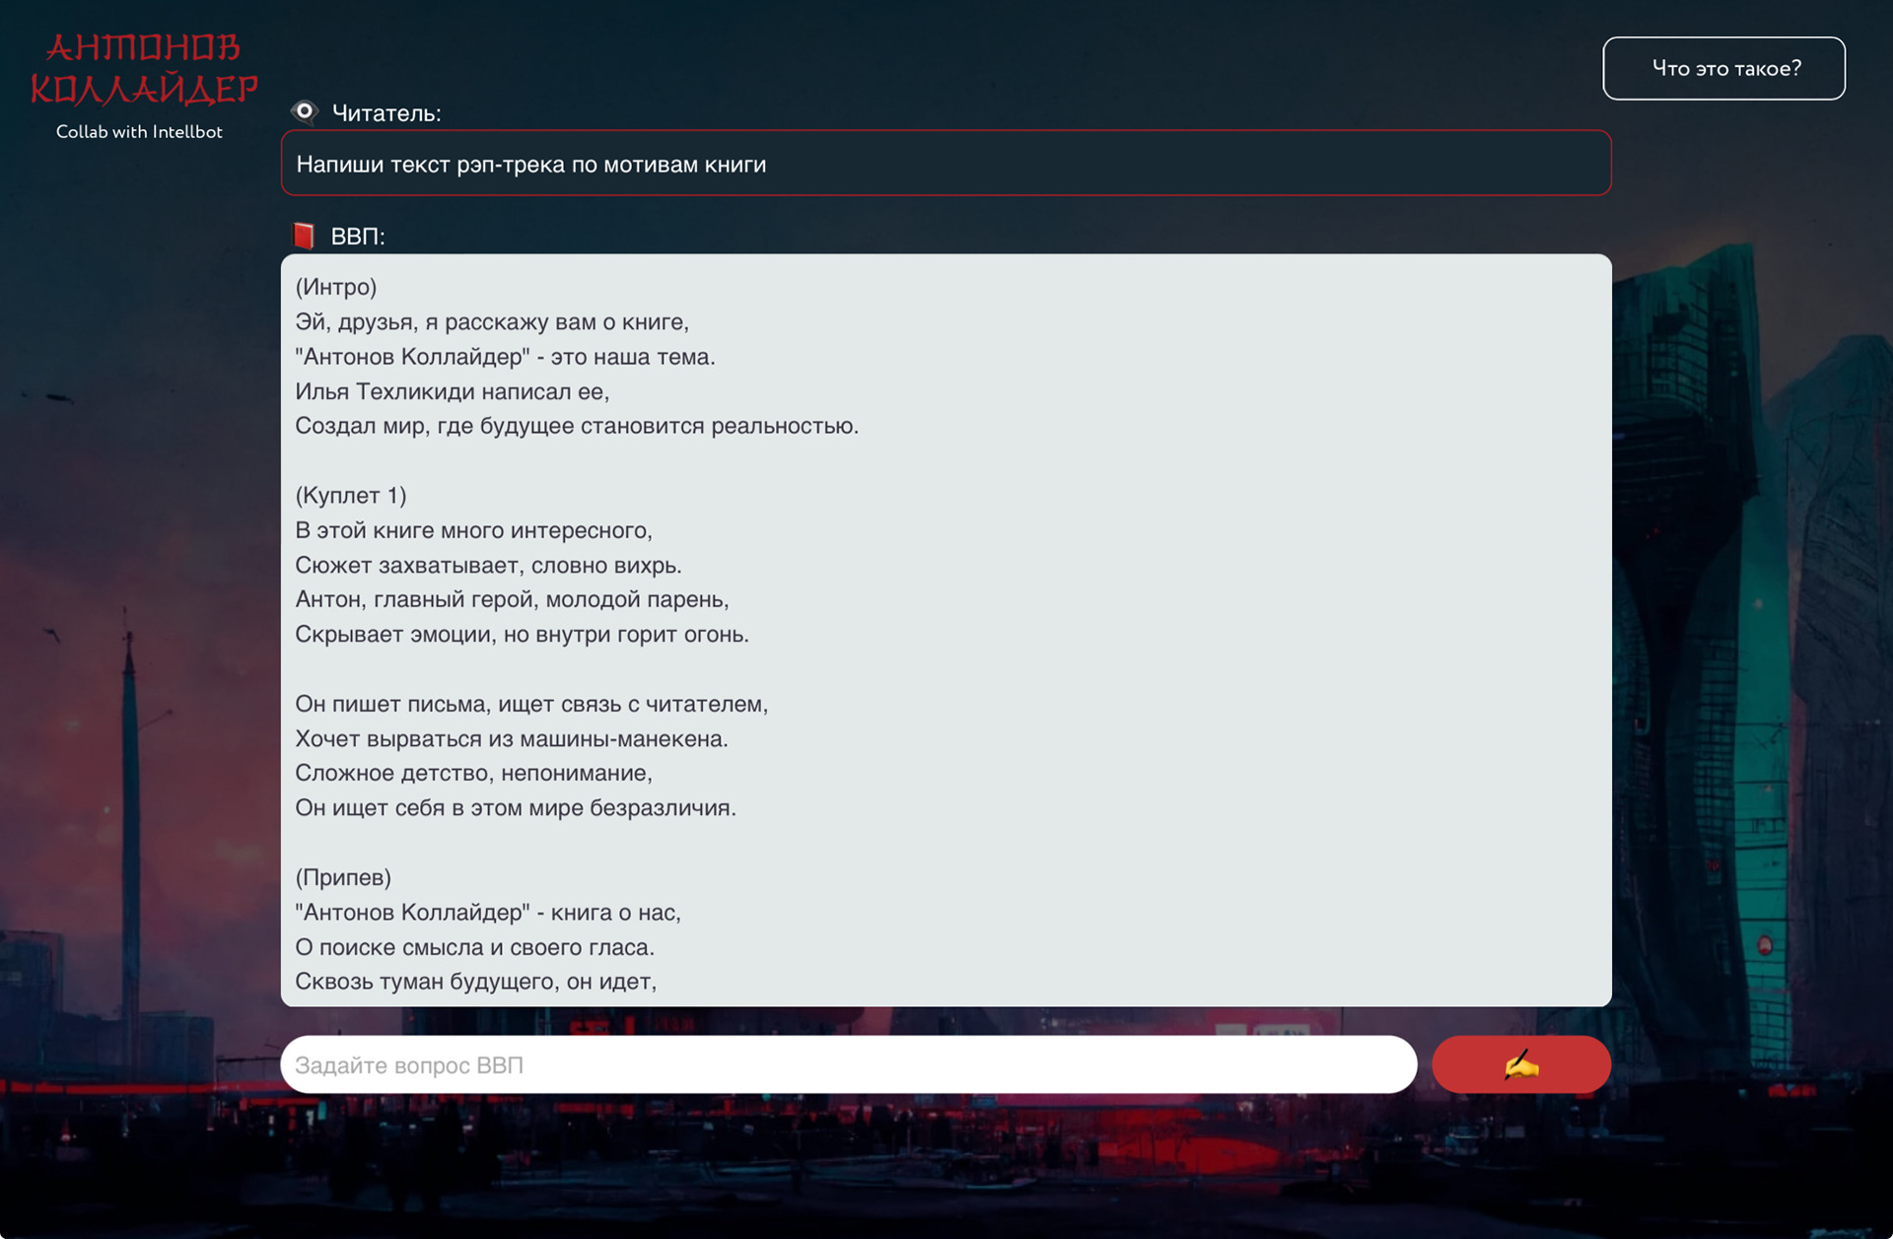The width and height of the screenshot is (1893, 1239).
Task: Click the line "О поиске смысла и своего гласа."
Action: point(475,947)
